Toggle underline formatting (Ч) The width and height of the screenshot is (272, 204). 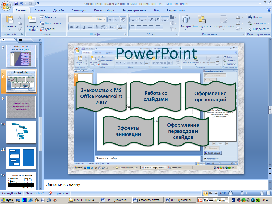point(84,27)
